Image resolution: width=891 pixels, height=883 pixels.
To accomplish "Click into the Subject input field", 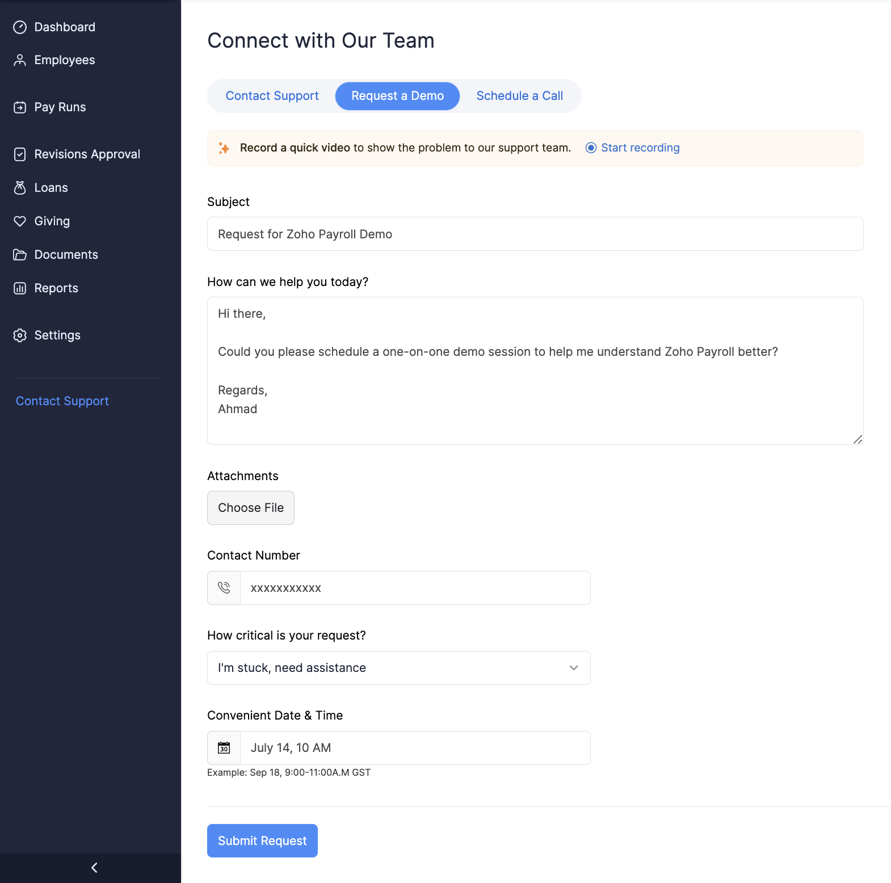I will point(535,234).
